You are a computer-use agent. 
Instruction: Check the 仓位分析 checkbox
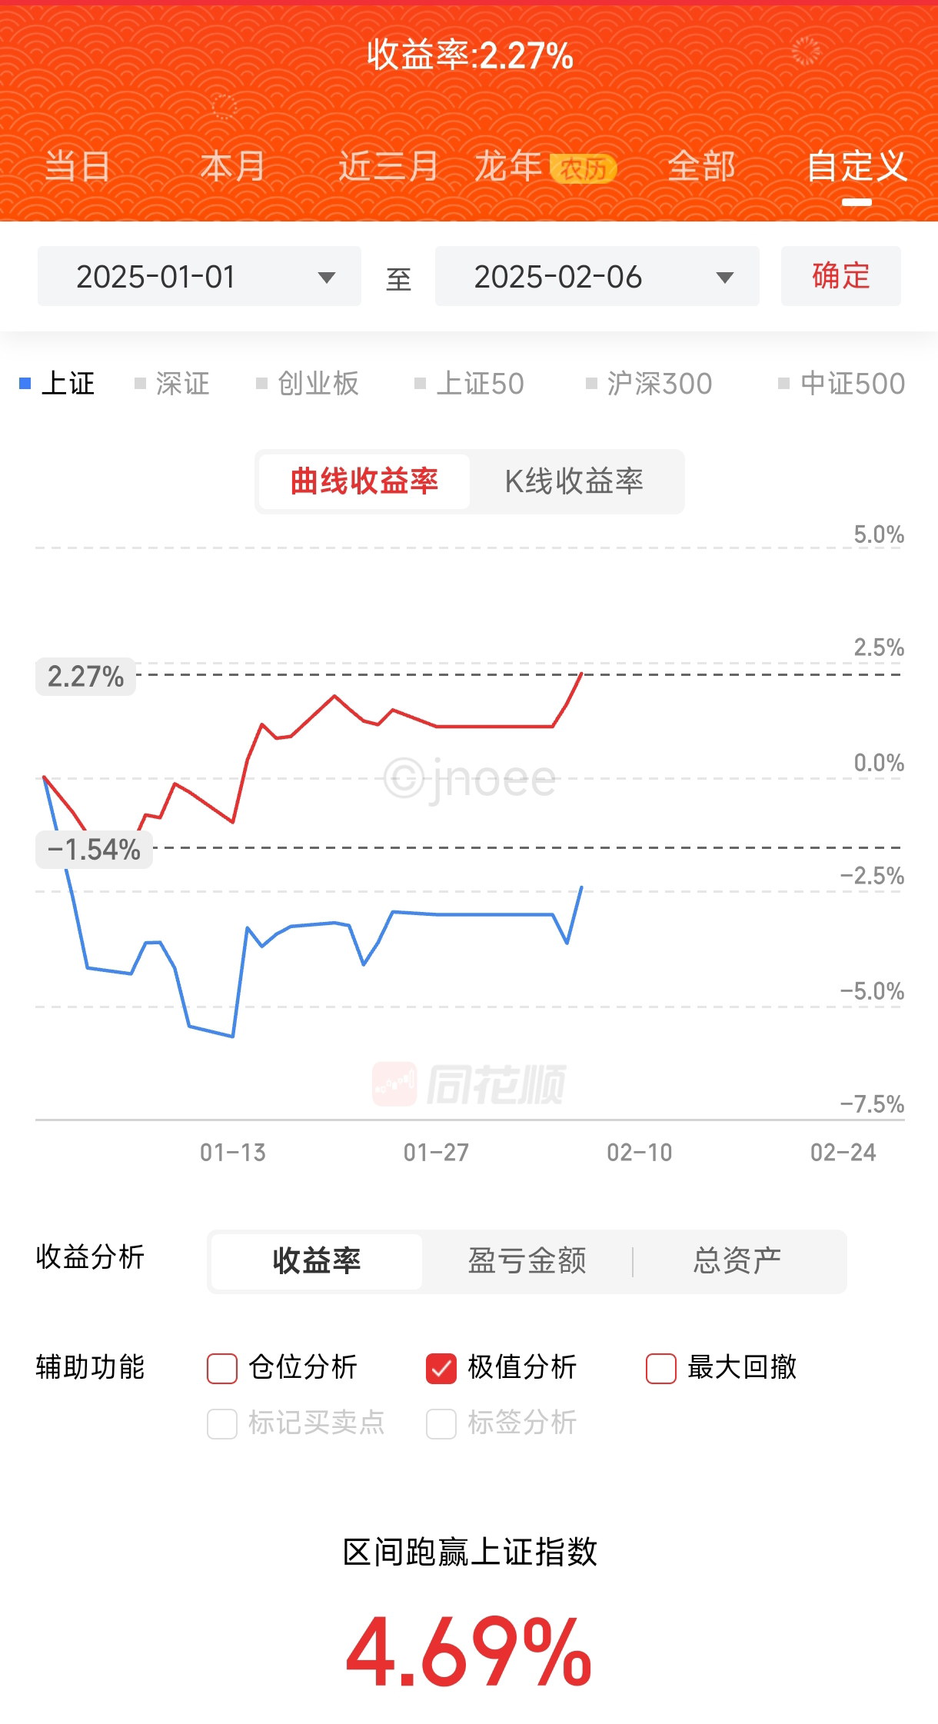pyautogui.click(x=222, y=1368)
